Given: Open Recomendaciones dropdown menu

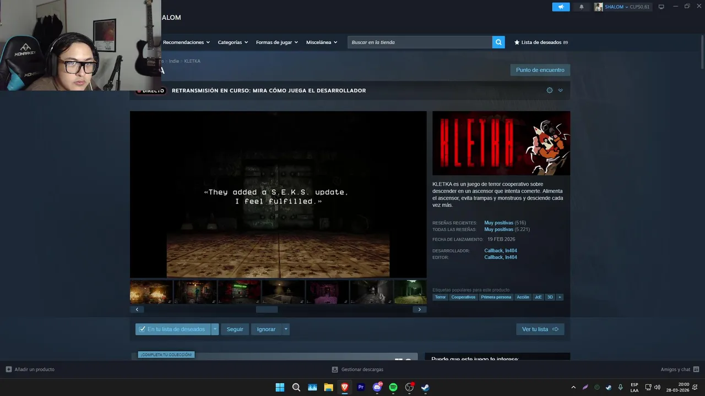Looking at the screenshot, I should pyautogui.click(x=186, y=42).
